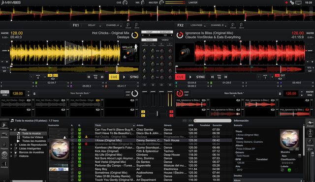Toggle SNAP mode
The image size is (315, 182).
149,32
